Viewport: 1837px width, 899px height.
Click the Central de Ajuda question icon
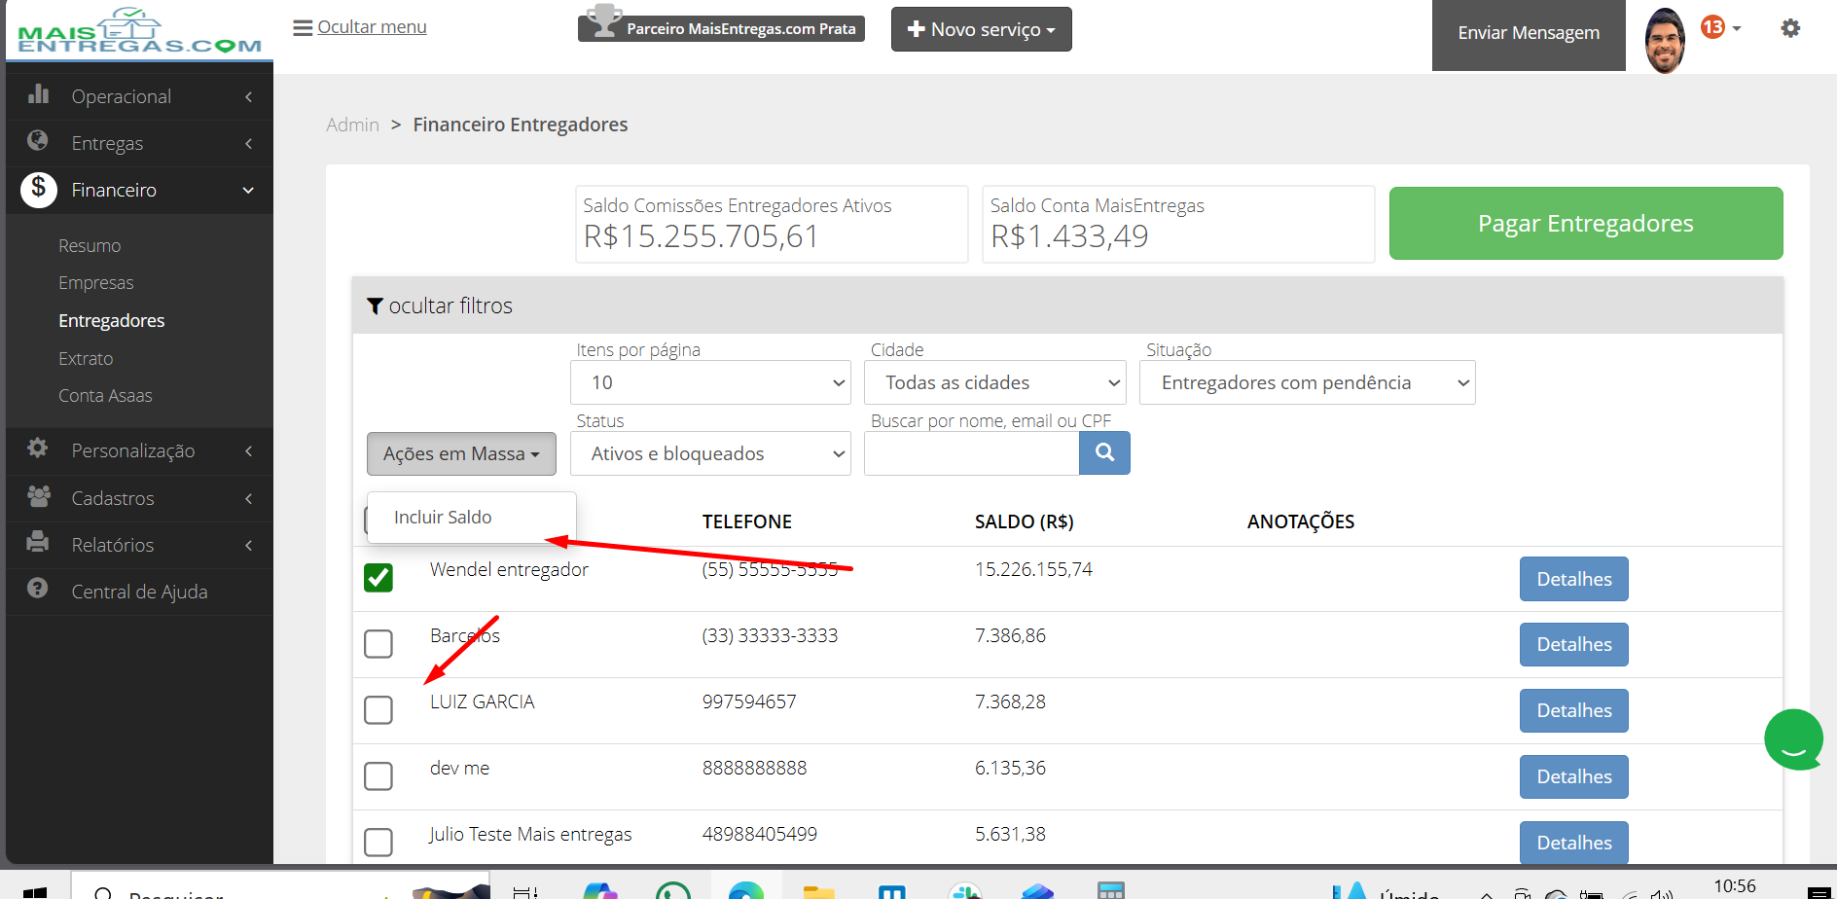pos(38,589)
